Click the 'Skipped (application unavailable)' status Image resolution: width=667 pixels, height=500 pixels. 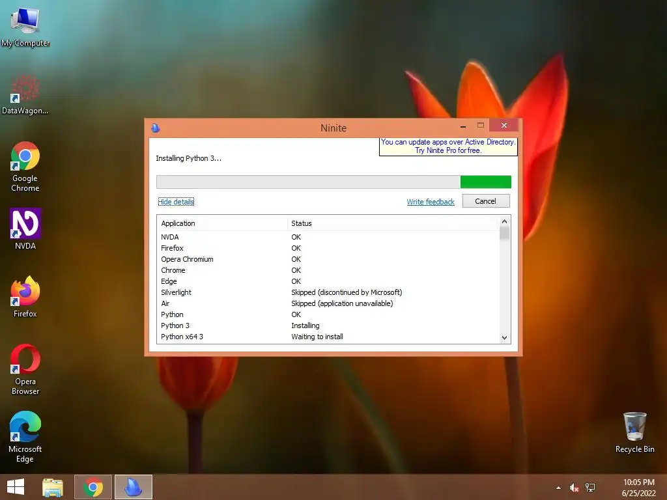342,303
